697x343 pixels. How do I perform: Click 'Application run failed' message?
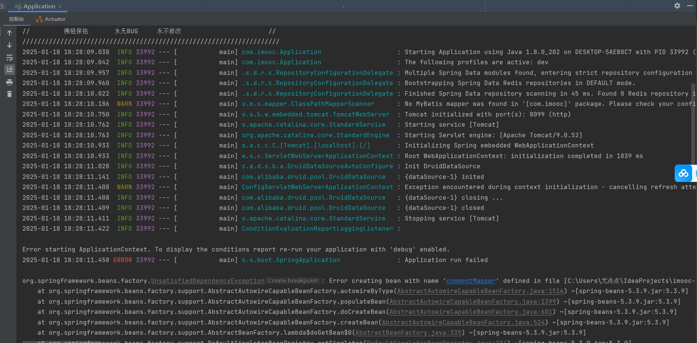(446, 260)
